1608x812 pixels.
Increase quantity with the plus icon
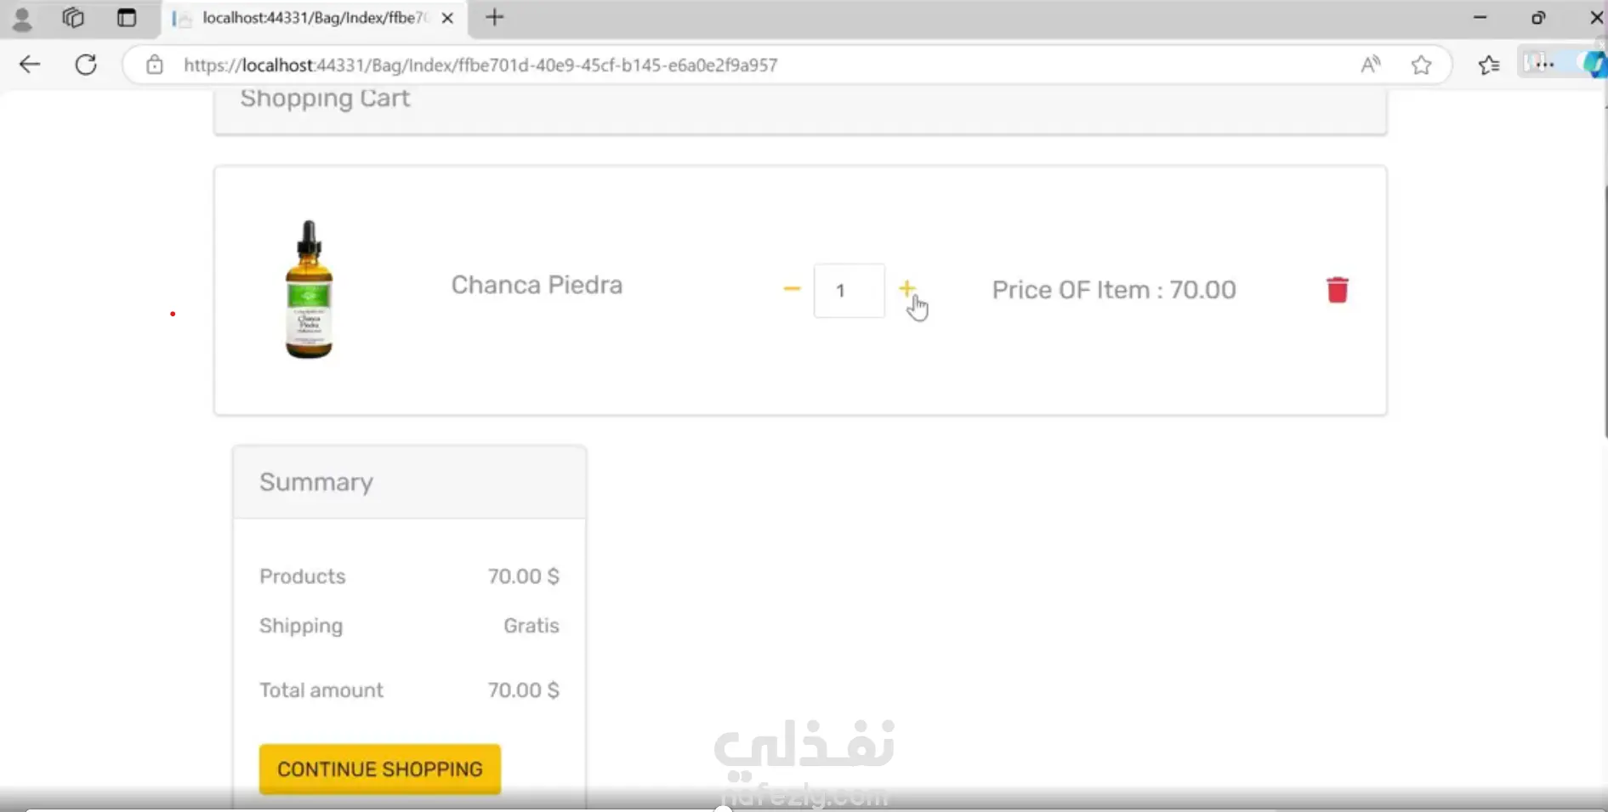pos(906,288)
